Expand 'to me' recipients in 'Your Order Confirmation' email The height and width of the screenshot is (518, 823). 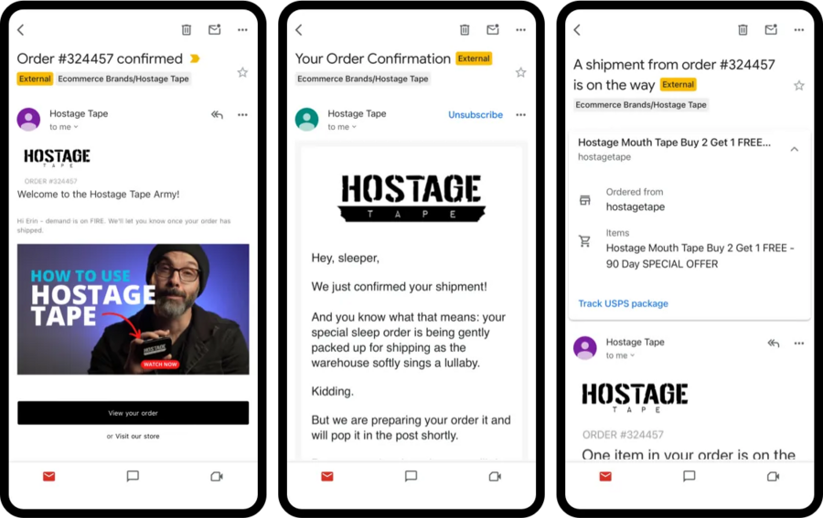tap(342, 127)
